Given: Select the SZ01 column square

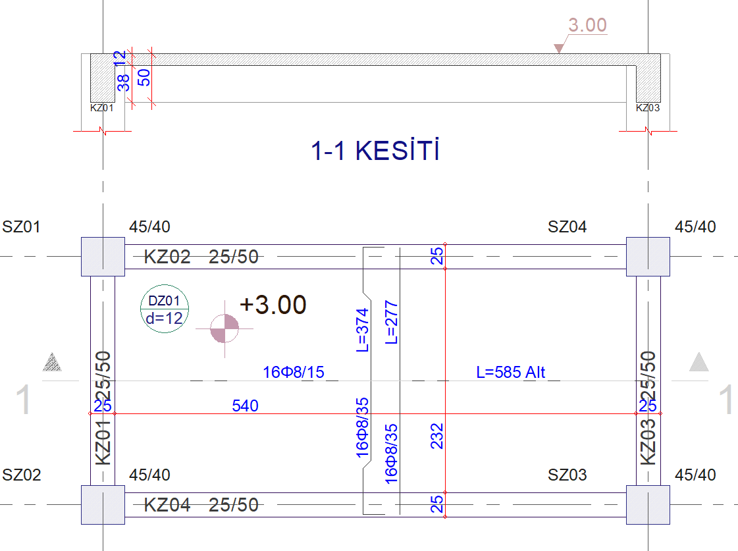Looking at the screenshot, I should click(x=103, y=256).
